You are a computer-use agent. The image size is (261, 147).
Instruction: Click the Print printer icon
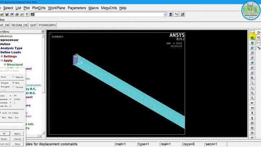click(17, 14)
